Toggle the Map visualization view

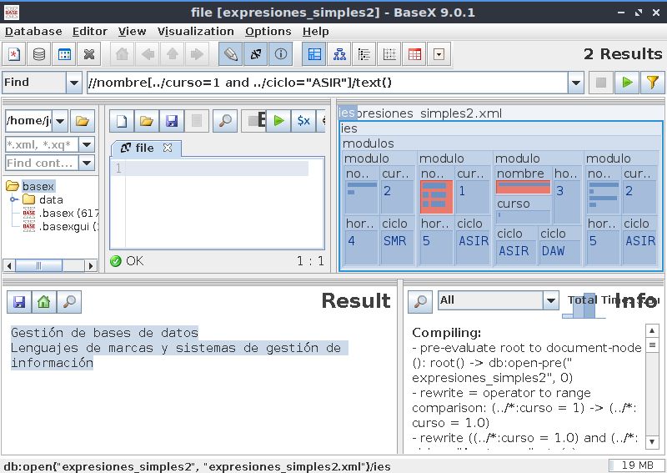pyautogui.click(x=314, y=55)
